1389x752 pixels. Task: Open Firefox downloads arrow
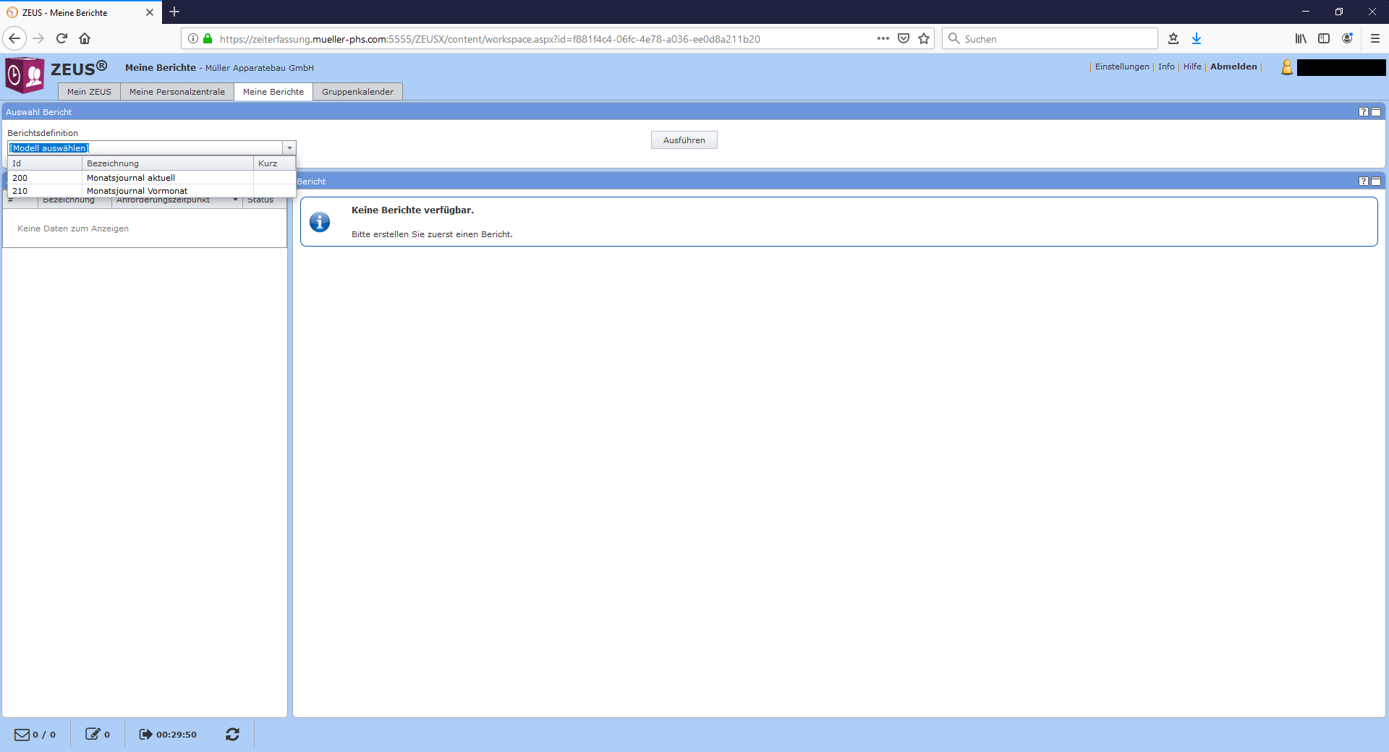coord(1197,39)
